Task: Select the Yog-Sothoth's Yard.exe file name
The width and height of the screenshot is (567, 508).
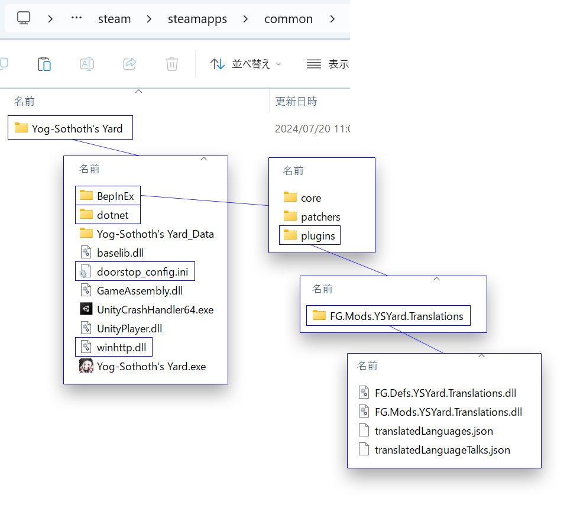Action: 151,367
